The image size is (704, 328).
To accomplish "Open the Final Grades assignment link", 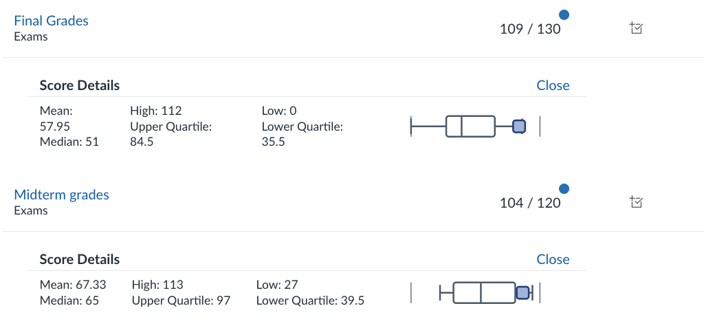I will tap(52, 21).
